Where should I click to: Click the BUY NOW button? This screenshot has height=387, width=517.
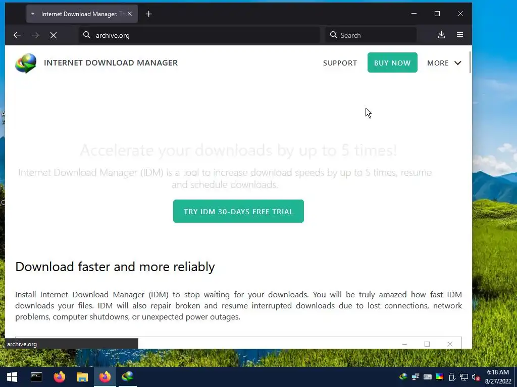(392, 62)
